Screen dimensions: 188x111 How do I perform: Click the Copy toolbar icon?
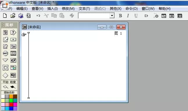[x=54, y=16]
